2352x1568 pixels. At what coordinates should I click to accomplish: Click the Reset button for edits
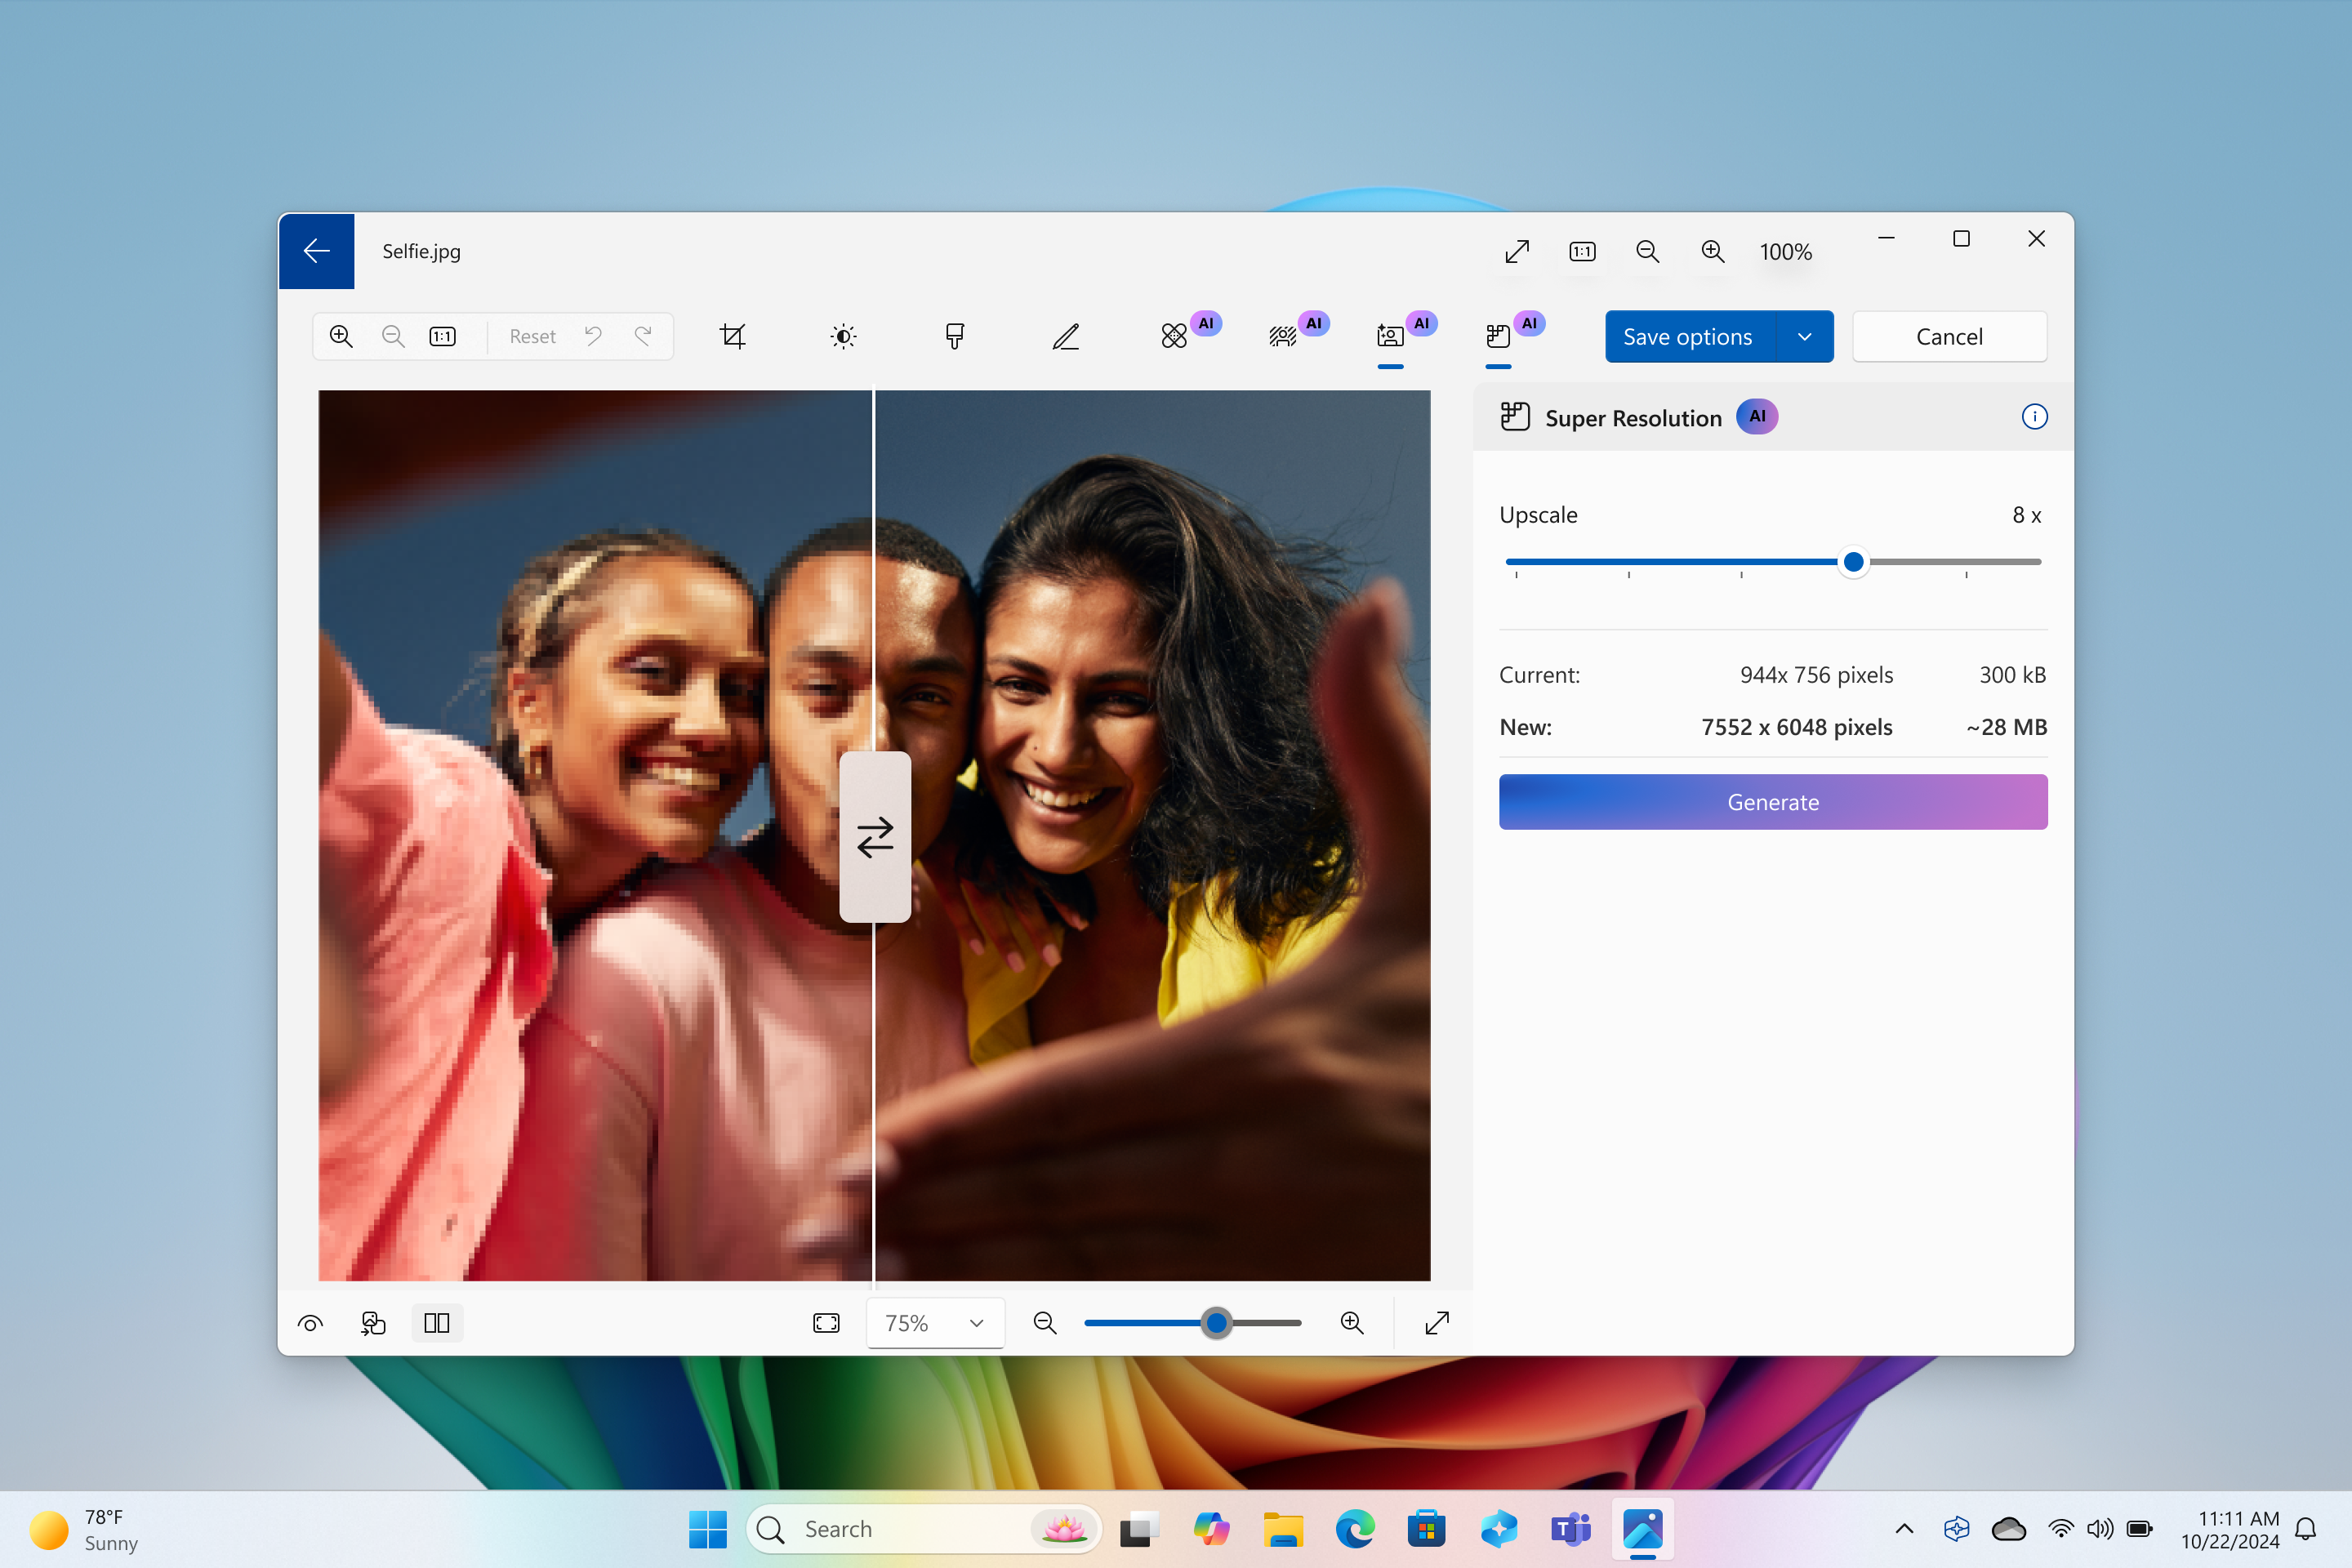point(530,336)
